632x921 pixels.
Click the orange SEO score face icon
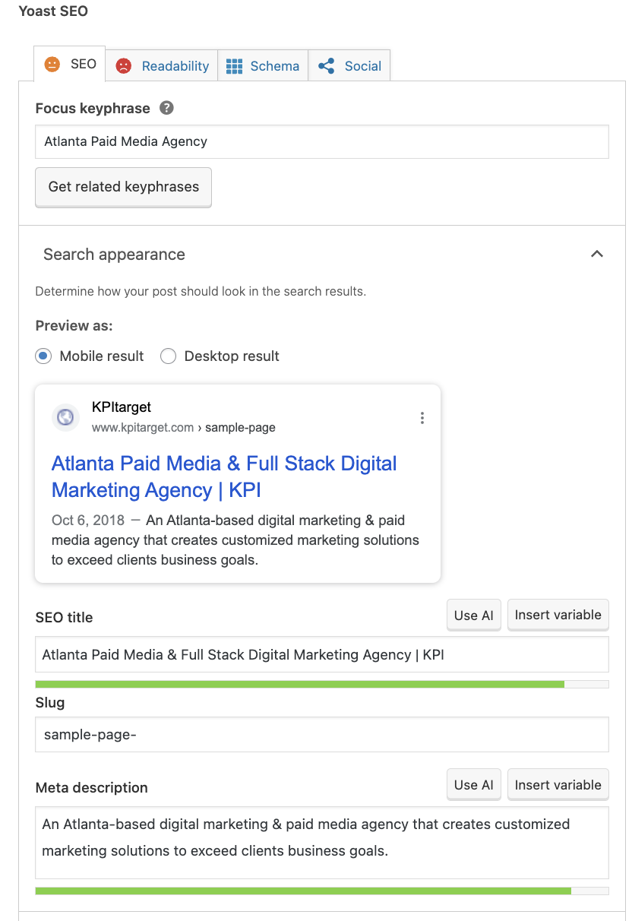(x=52, y=65)
